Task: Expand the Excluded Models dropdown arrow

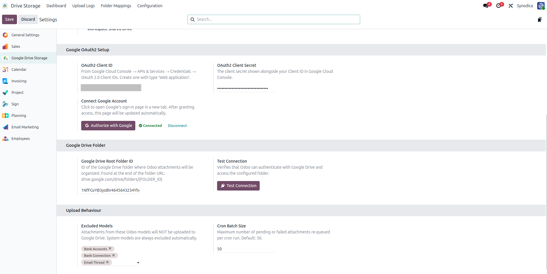Action: click(x=138, y=262)
